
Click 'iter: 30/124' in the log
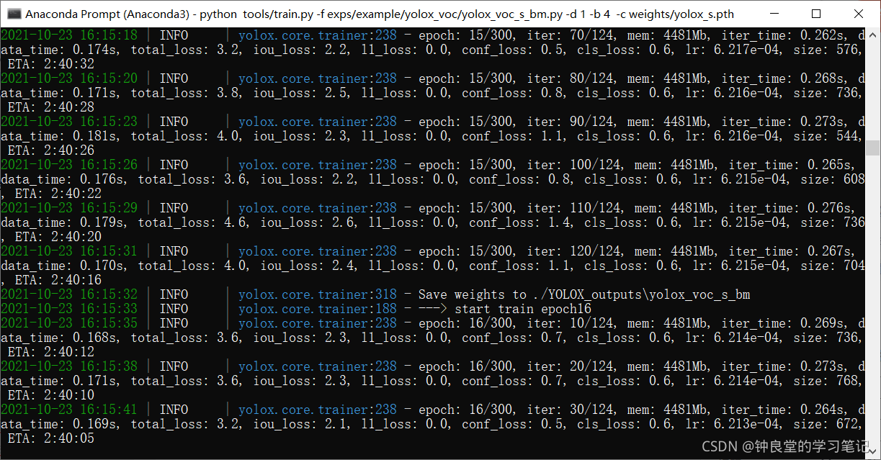570,410
